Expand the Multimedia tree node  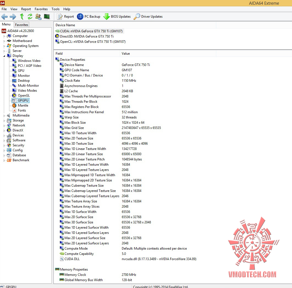(4, 116)
